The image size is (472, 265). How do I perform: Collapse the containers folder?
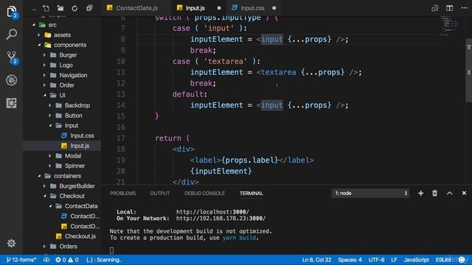click(x=67, y=176)
